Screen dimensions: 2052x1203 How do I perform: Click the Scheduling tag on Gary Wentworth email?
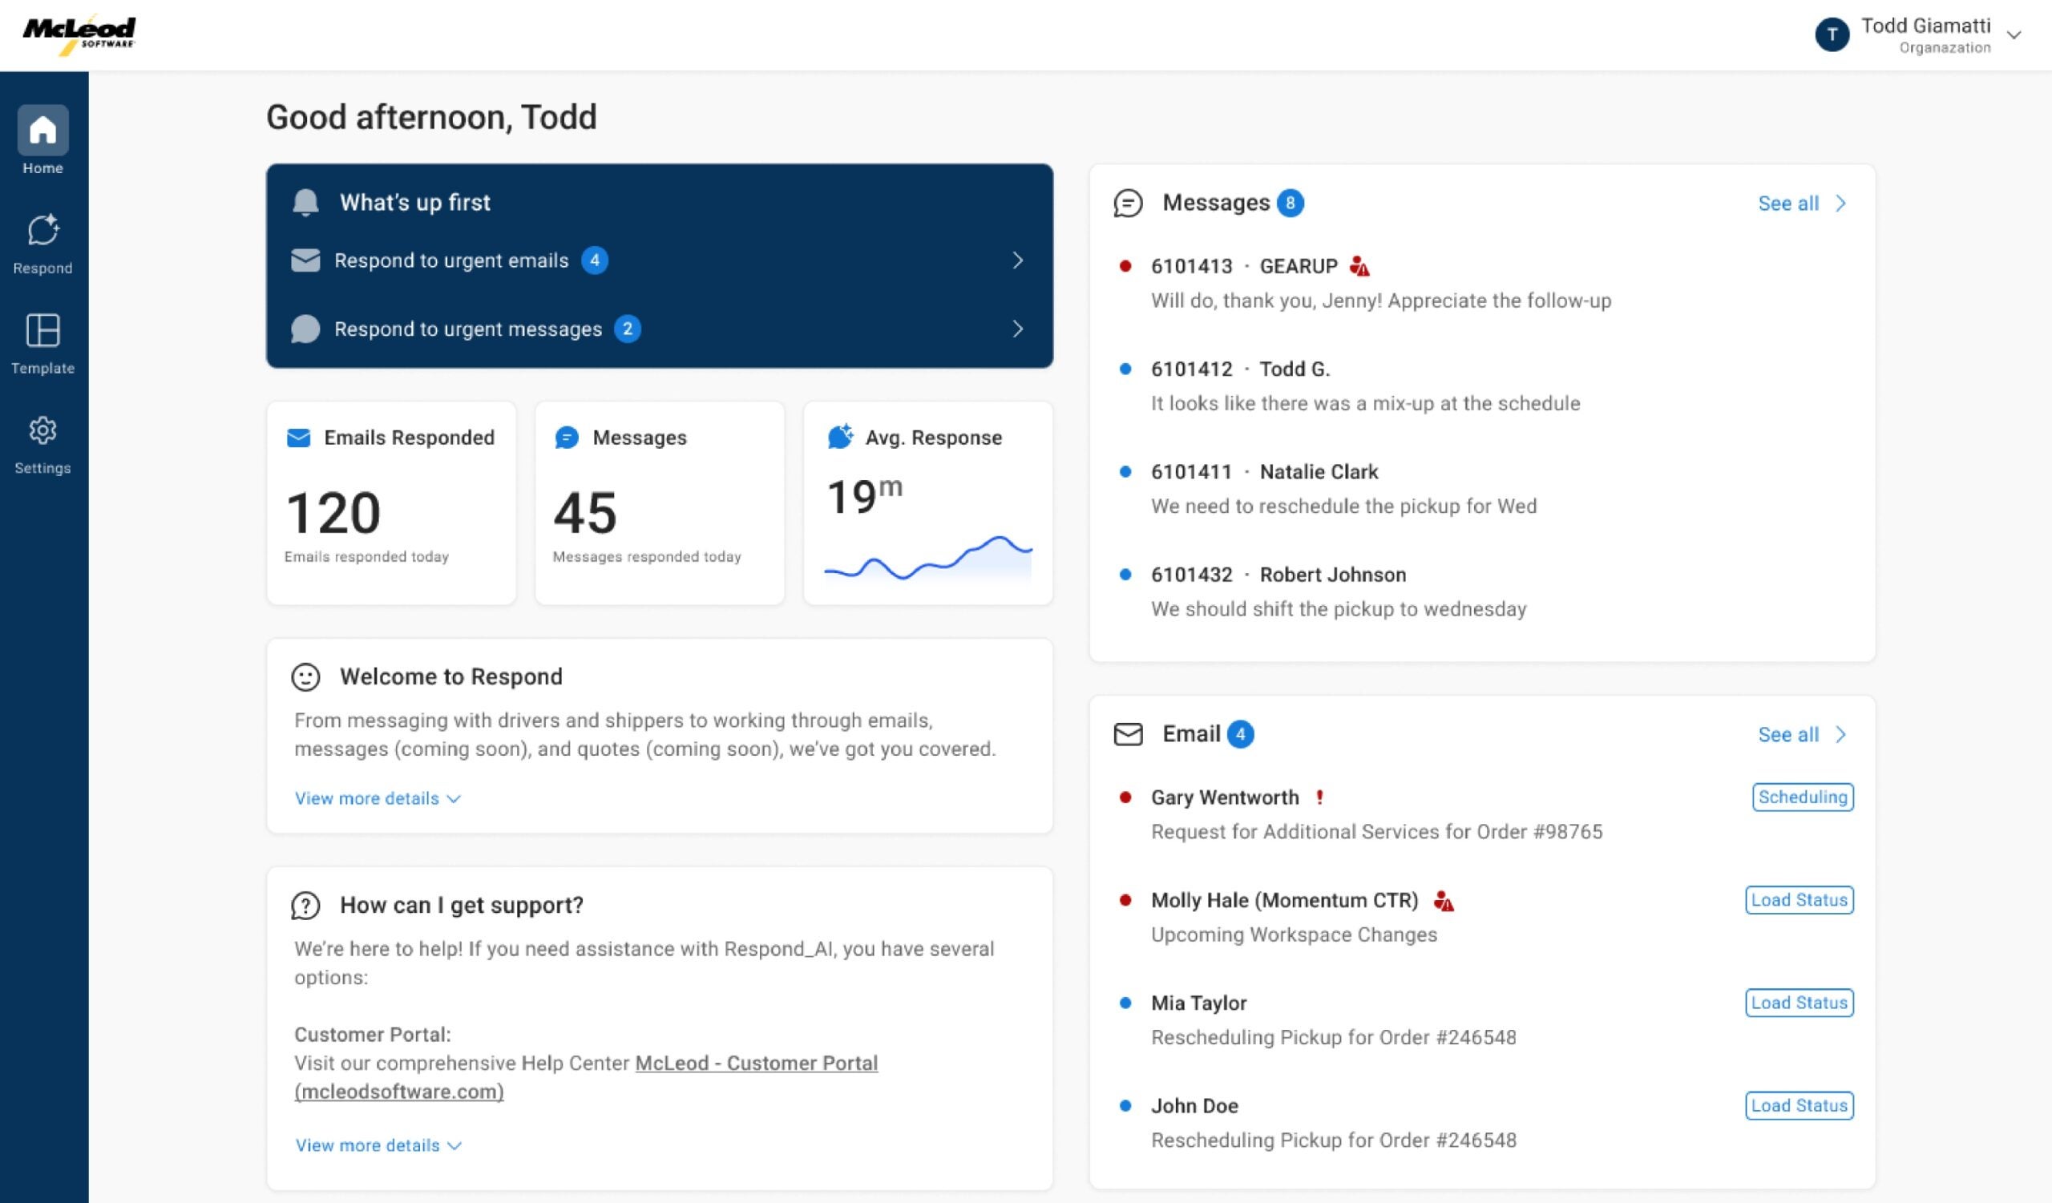[1802, 797]
